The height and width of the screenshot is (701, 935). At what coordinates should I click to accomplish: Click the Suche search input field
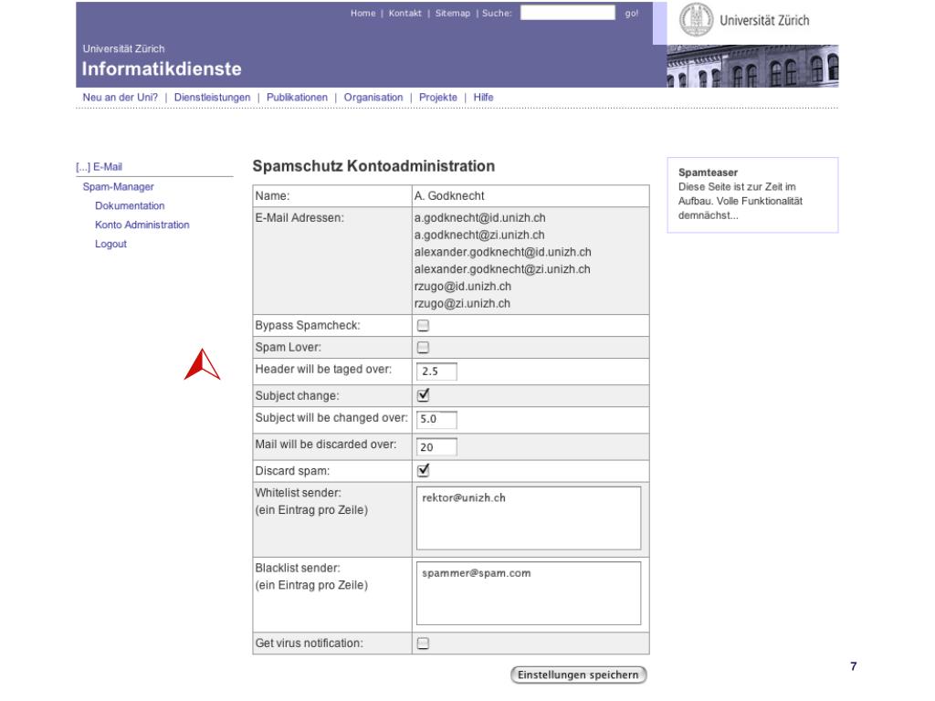coord(567,13)
